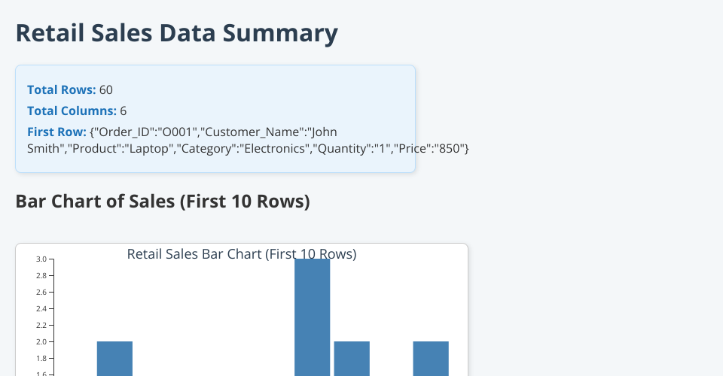
Task: Click the 3.0 y-axis tick label
Action: (x=41, y=259)
